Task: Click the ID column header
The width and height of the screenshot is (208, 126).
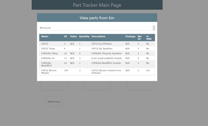Action: (x=65, y=36)
